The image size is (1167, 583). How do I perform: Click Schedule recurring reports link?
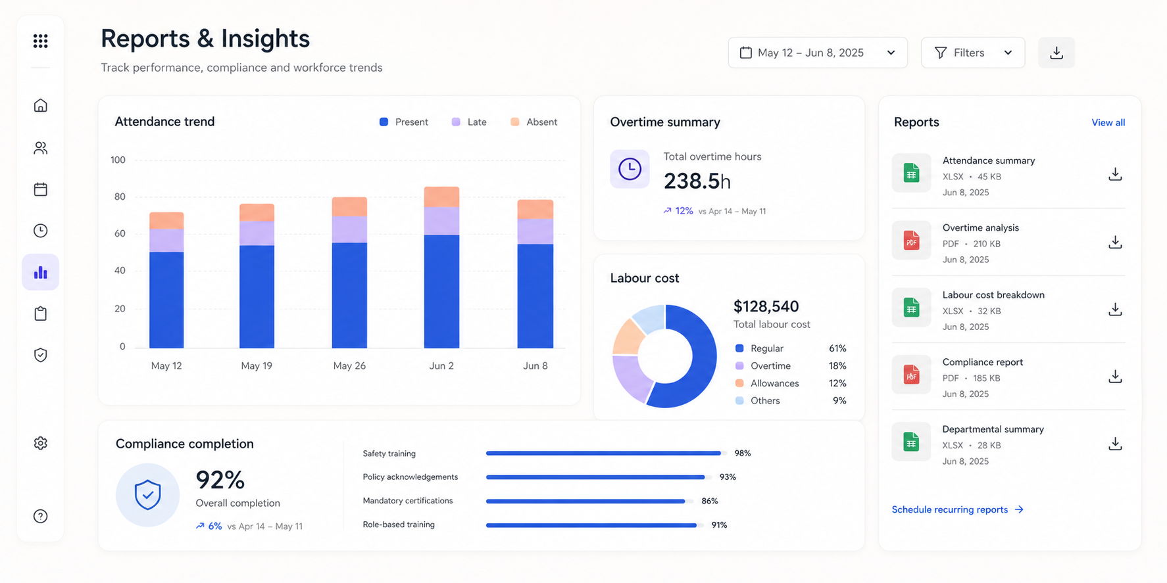pos(957,509)
